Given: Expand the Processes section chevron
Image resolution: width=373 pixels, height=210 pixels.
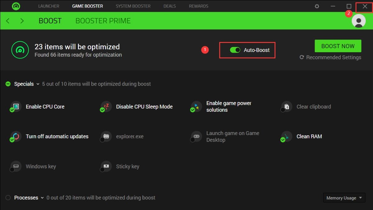Looking at the screenshot, I should point(42,198).
